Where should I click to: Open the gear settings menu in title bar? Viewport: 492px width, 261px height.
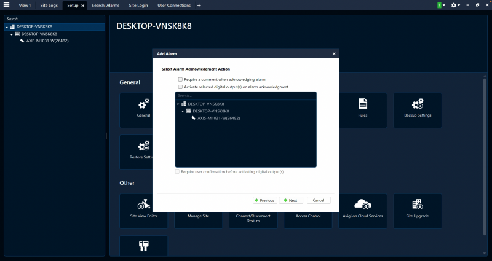point(454,5)
